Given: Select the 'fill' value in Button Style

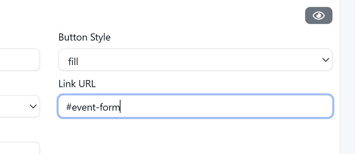Looking at the screenshot, I should 73,62.
